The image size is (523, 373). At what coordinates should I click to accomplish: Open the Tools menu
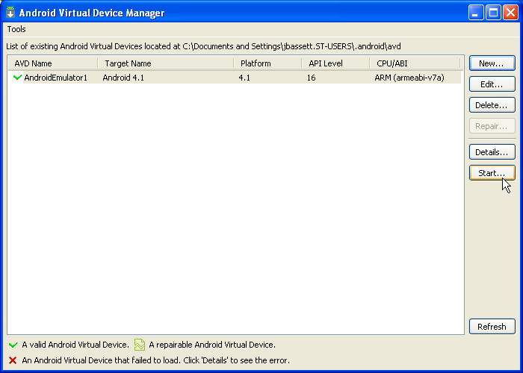(x=16, y=29)
